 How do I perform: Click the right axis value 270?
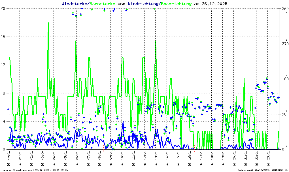pyautogui.click(x=285, y=44)
